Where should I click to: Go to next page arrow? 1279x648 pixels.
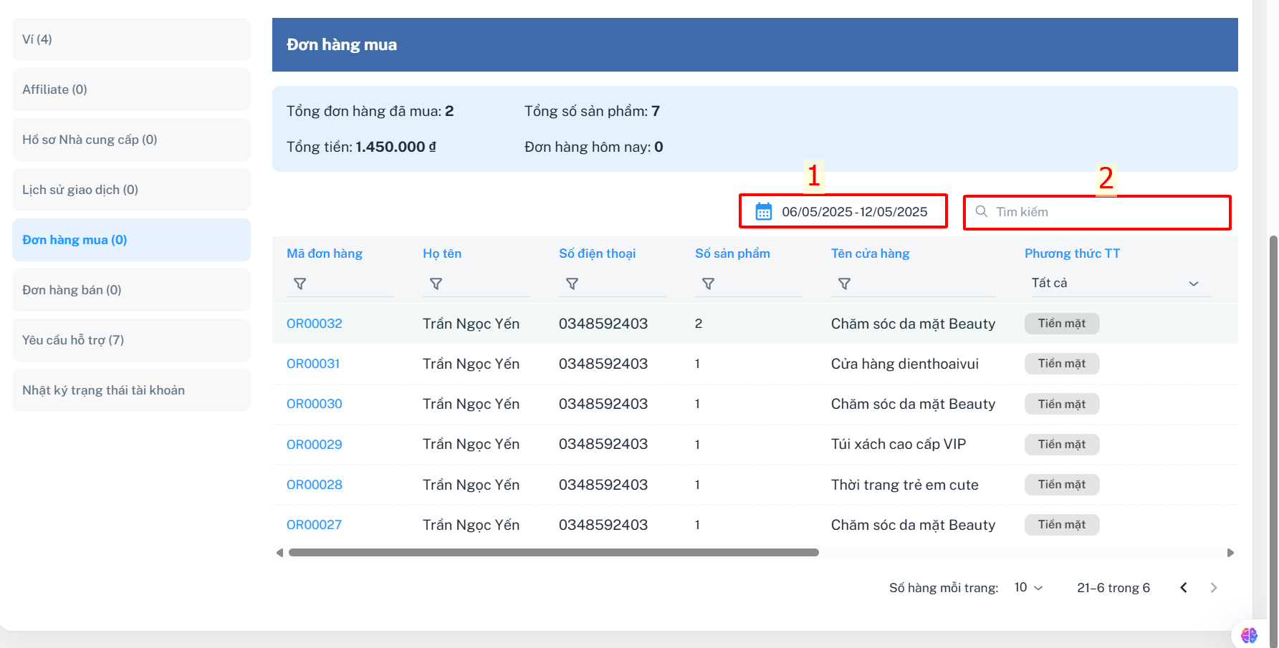[x=1214, y=588]
